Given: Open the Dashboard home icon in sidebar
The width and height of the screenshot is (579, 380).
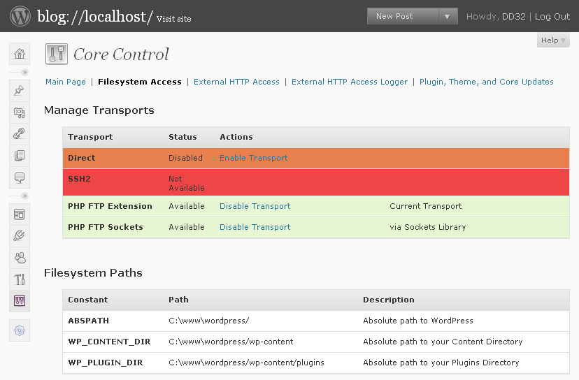Looking at the screenshot, I should [20, 54].
